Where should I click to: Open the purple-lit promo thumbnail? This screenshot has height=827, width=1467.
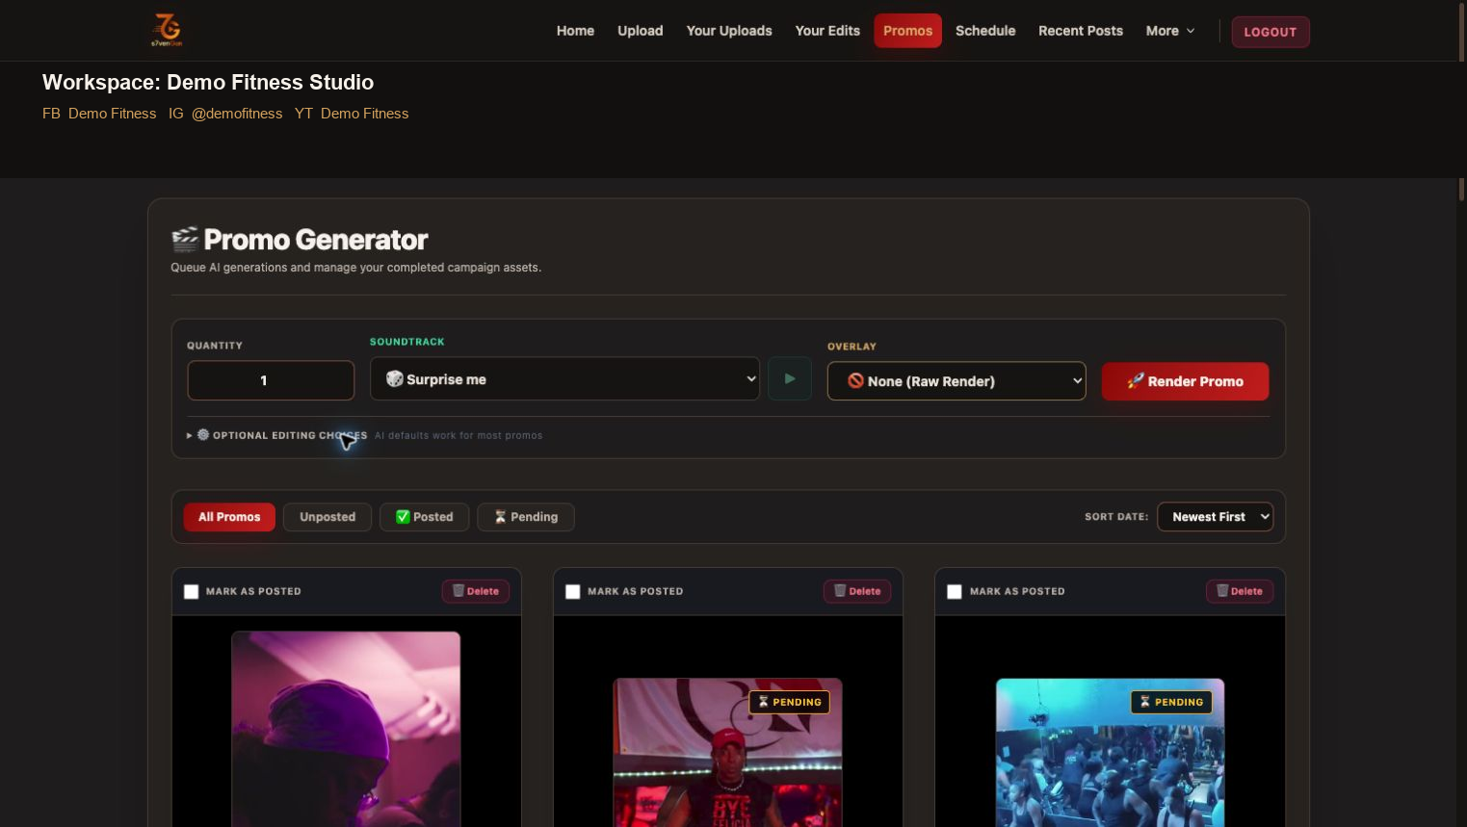click(x=346, y=729)
